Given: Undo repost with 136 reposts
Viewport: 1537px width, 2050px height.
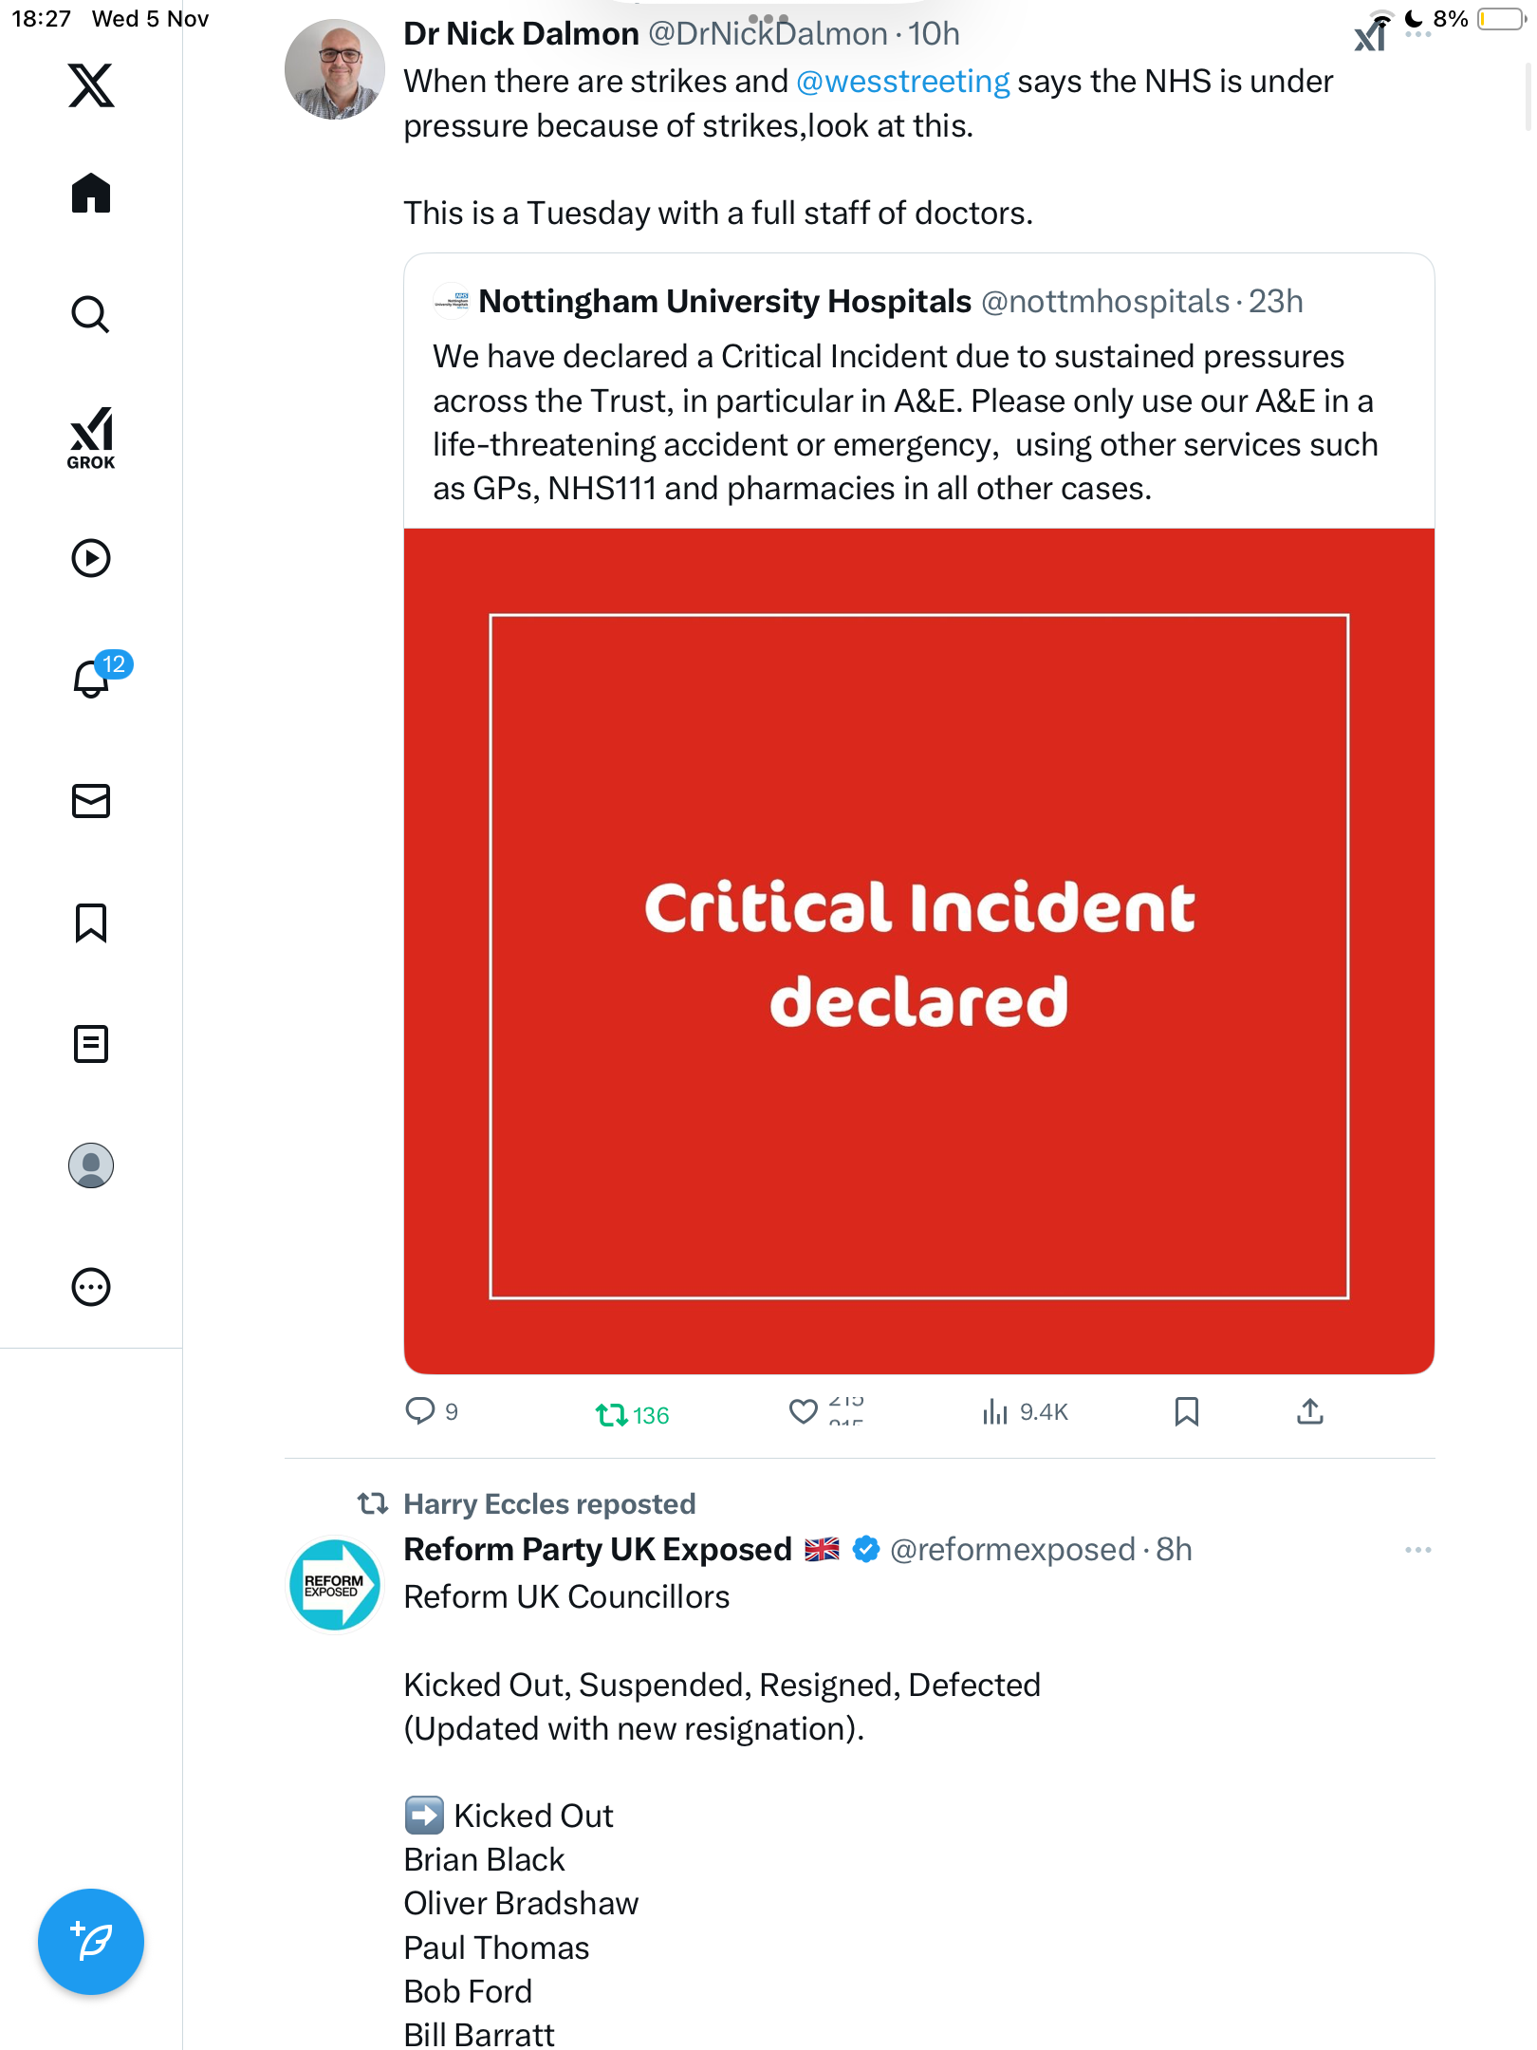Looking at the screenshot, I should click(612, 1415).
